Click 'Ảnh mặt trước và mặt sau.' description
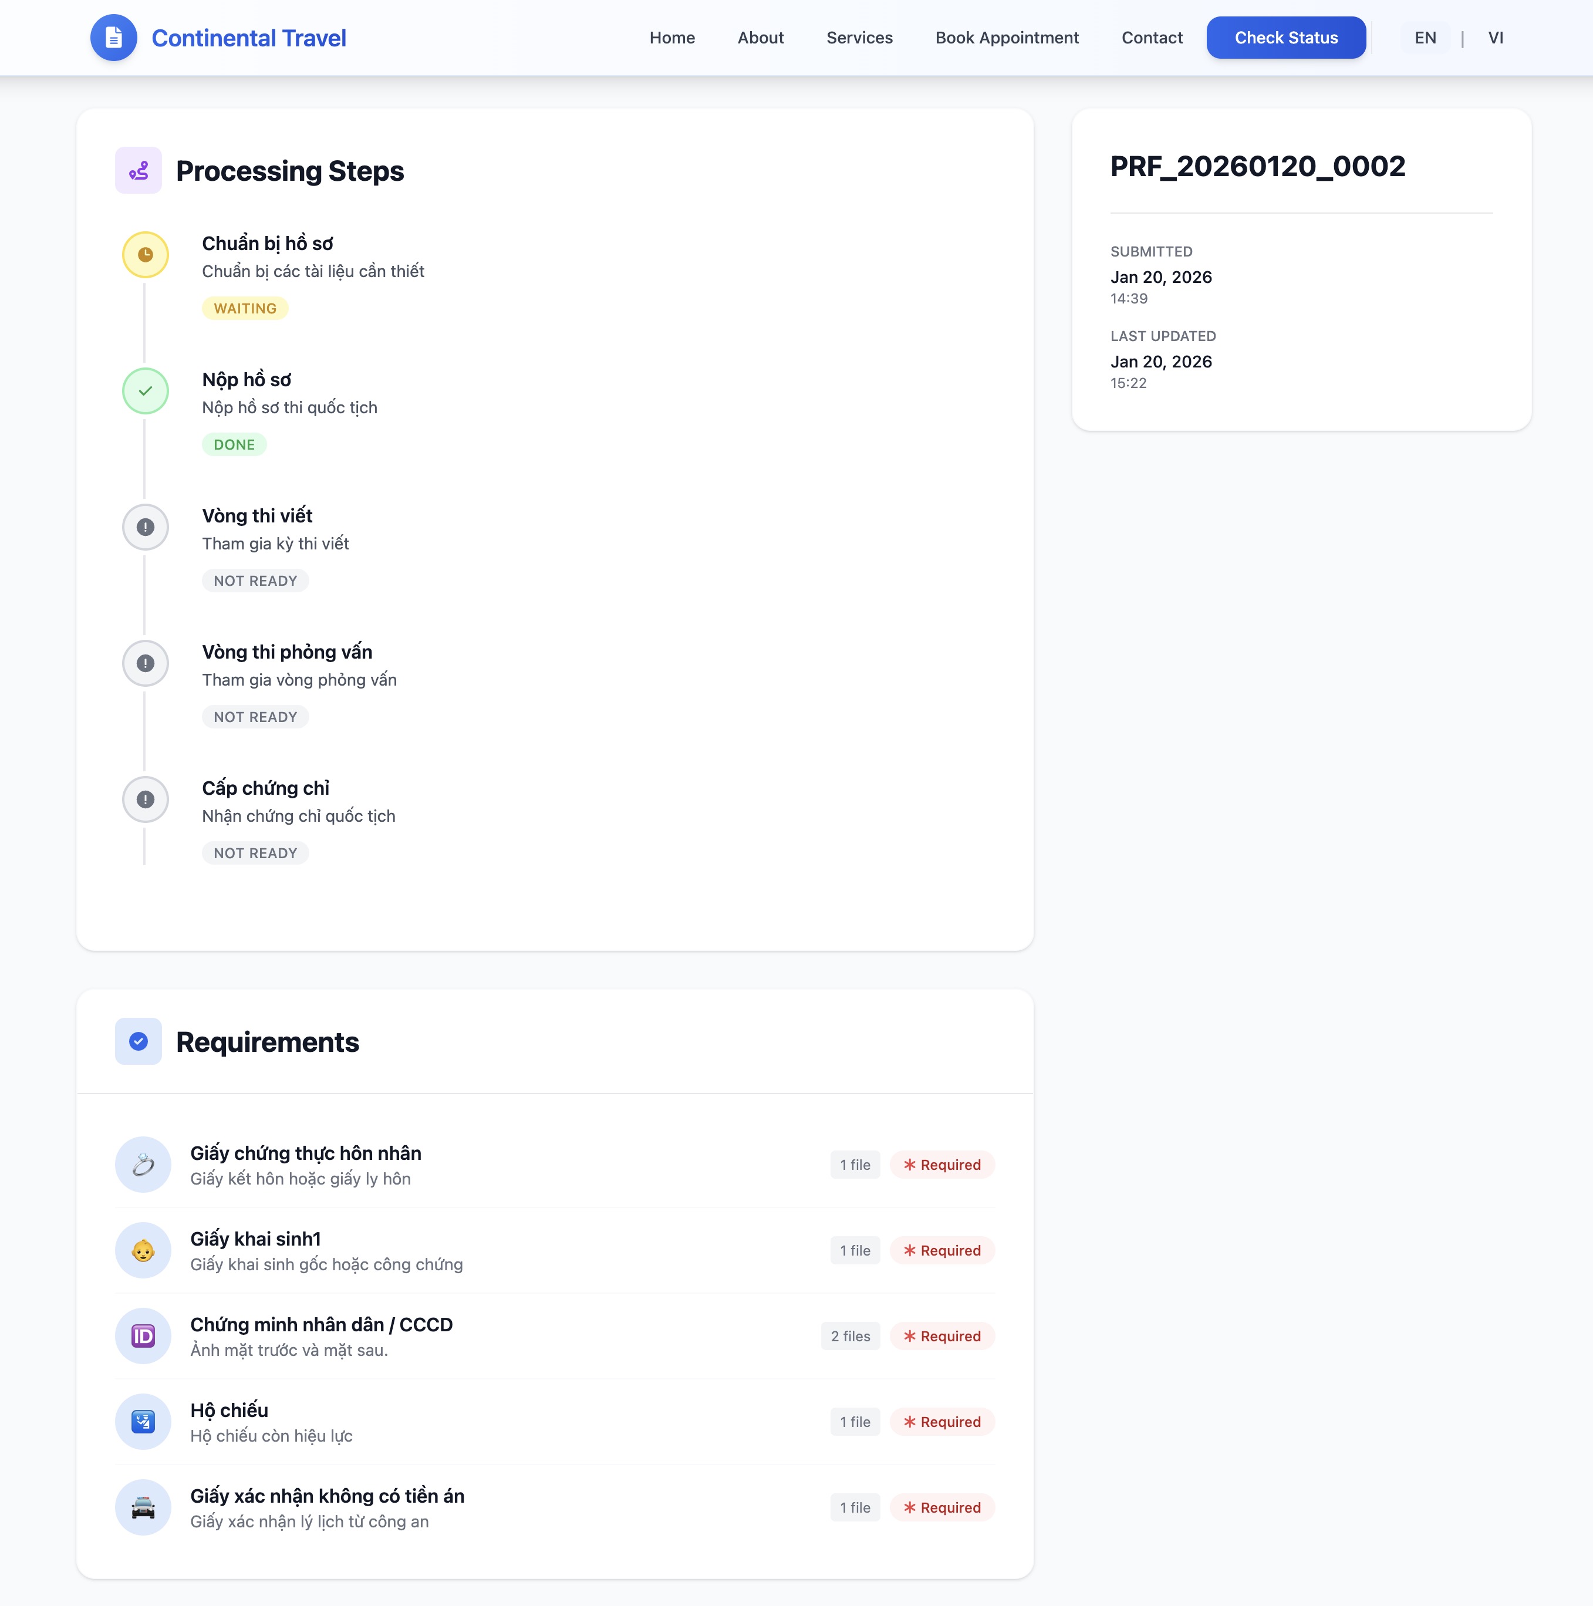 coord(289,1350)
